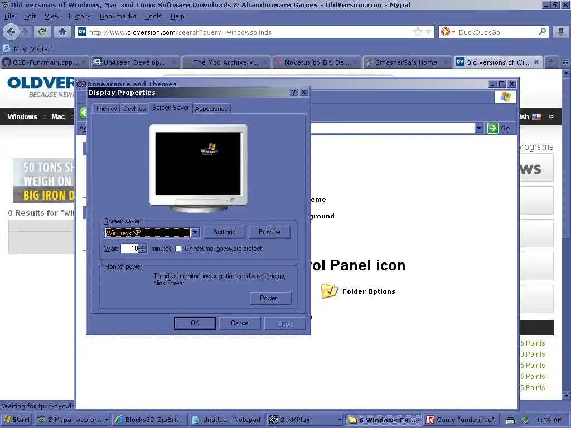
Task: Open the address bar history dropdown arrow
Action: (x=429, y=32)
